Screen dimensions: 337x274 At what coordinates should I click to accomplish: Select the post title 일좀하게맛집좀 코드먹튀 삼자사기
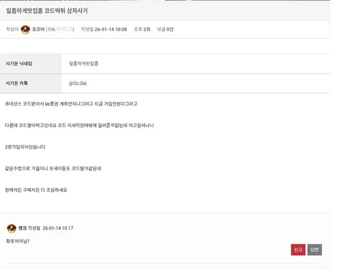(x=47, y=11)
